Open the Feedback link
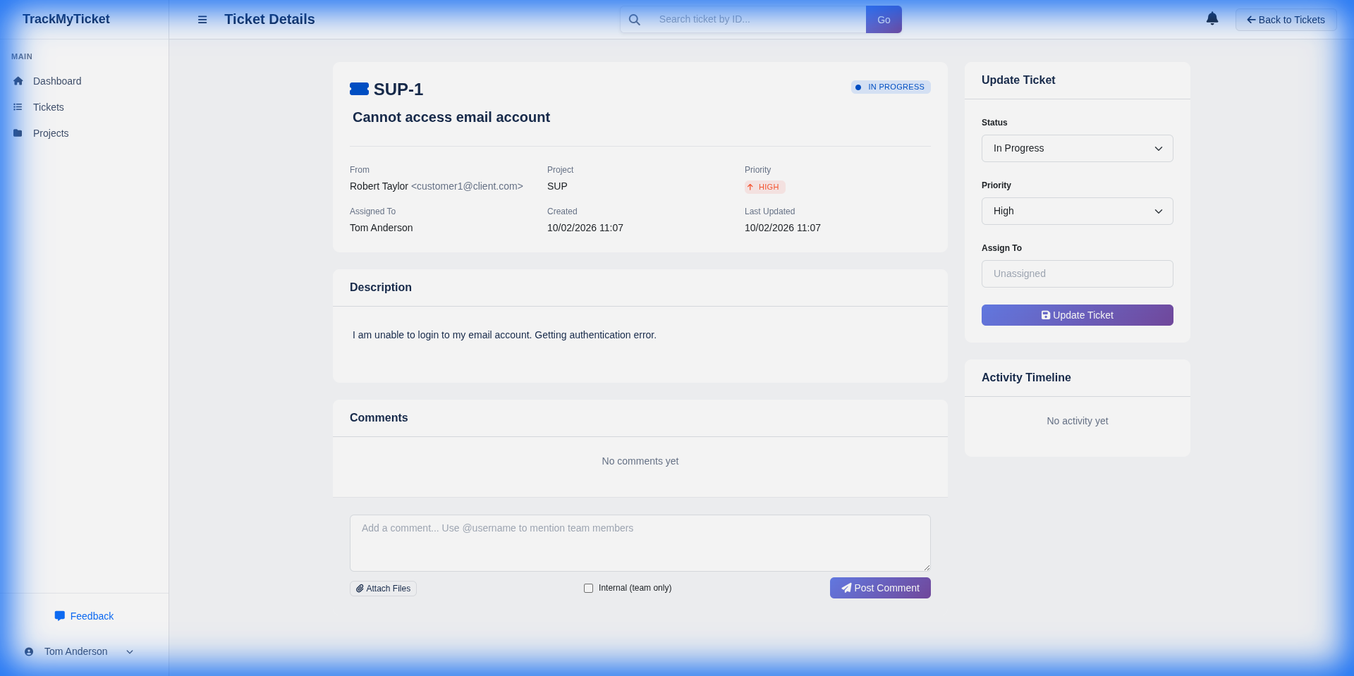 tap(84, 616)
